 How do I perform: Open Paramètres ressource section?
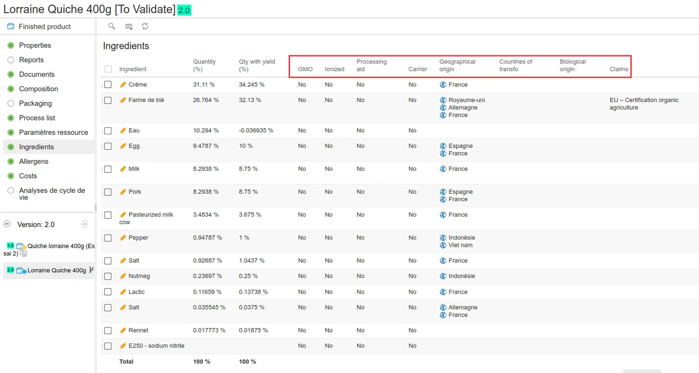pyautogui.click(x=53, y=132)
